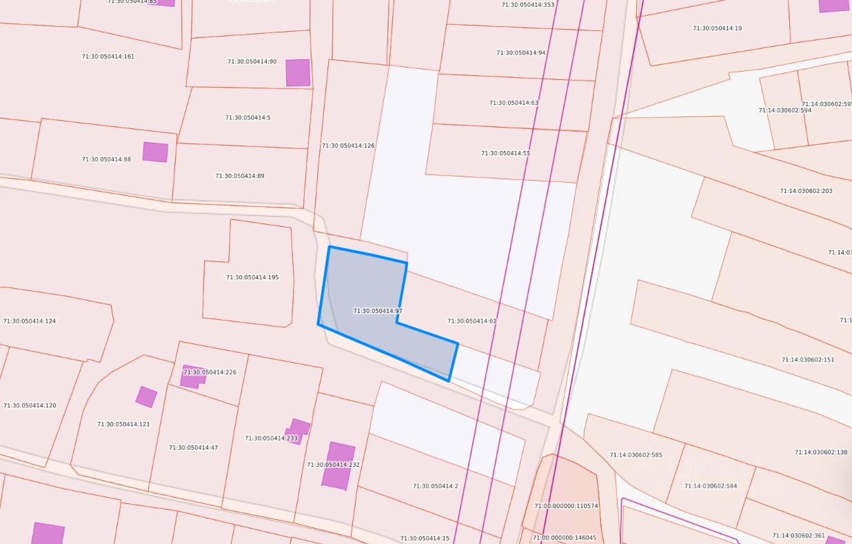This screenshot has height=544, width=852.
Task: Click parcel 71:30:050414:89
Action: point(239,176)
